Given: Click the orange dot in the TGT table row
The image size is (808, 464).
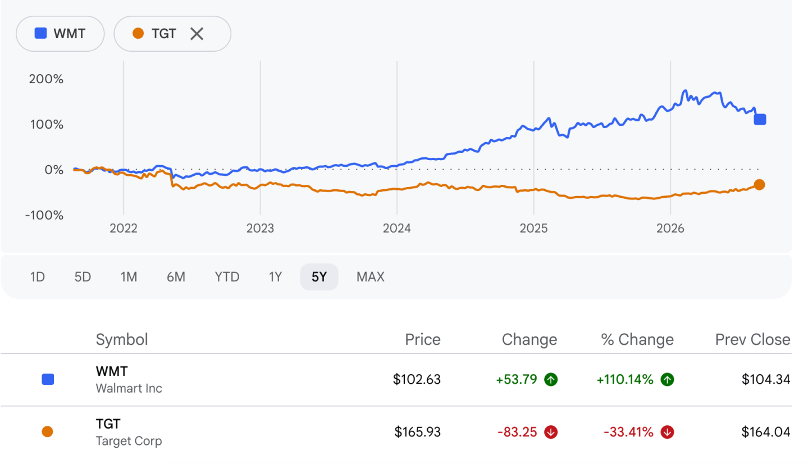Looking at the screenshot, I should coord(48,432).
